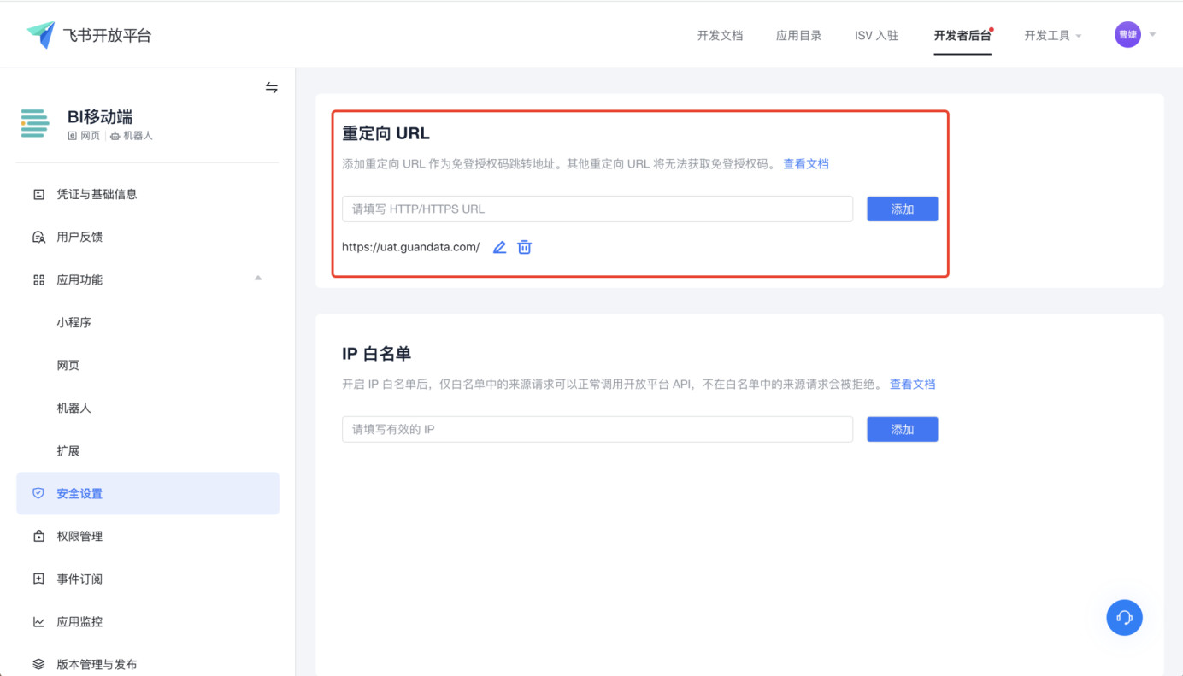Open 查看文档 link in redirect URL section

pos(806,164)
